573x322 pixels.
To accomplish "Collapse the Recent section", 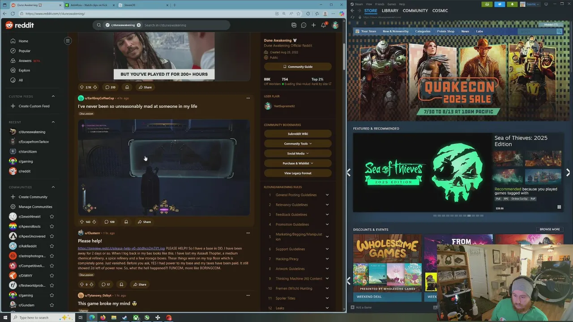I will pos(53,122).
